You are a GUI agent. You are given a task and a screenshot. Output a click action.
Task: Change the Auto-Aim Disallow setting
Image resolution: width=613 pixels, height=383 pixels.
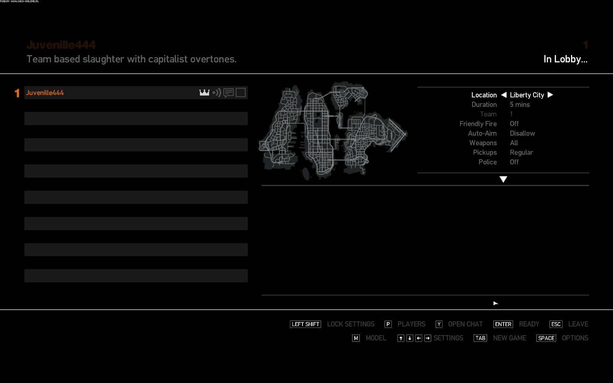[522, 134]
